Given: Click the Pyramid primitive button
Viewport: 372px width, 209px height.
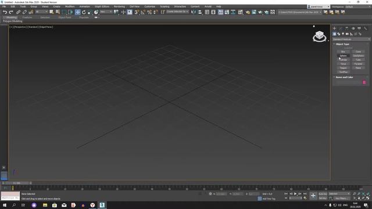Looking at the screenshot, I should [358, 64].
